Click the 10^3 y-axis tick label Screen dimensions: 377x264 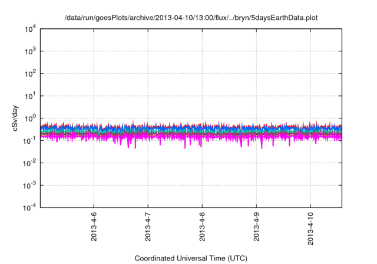tap(30, 51)
